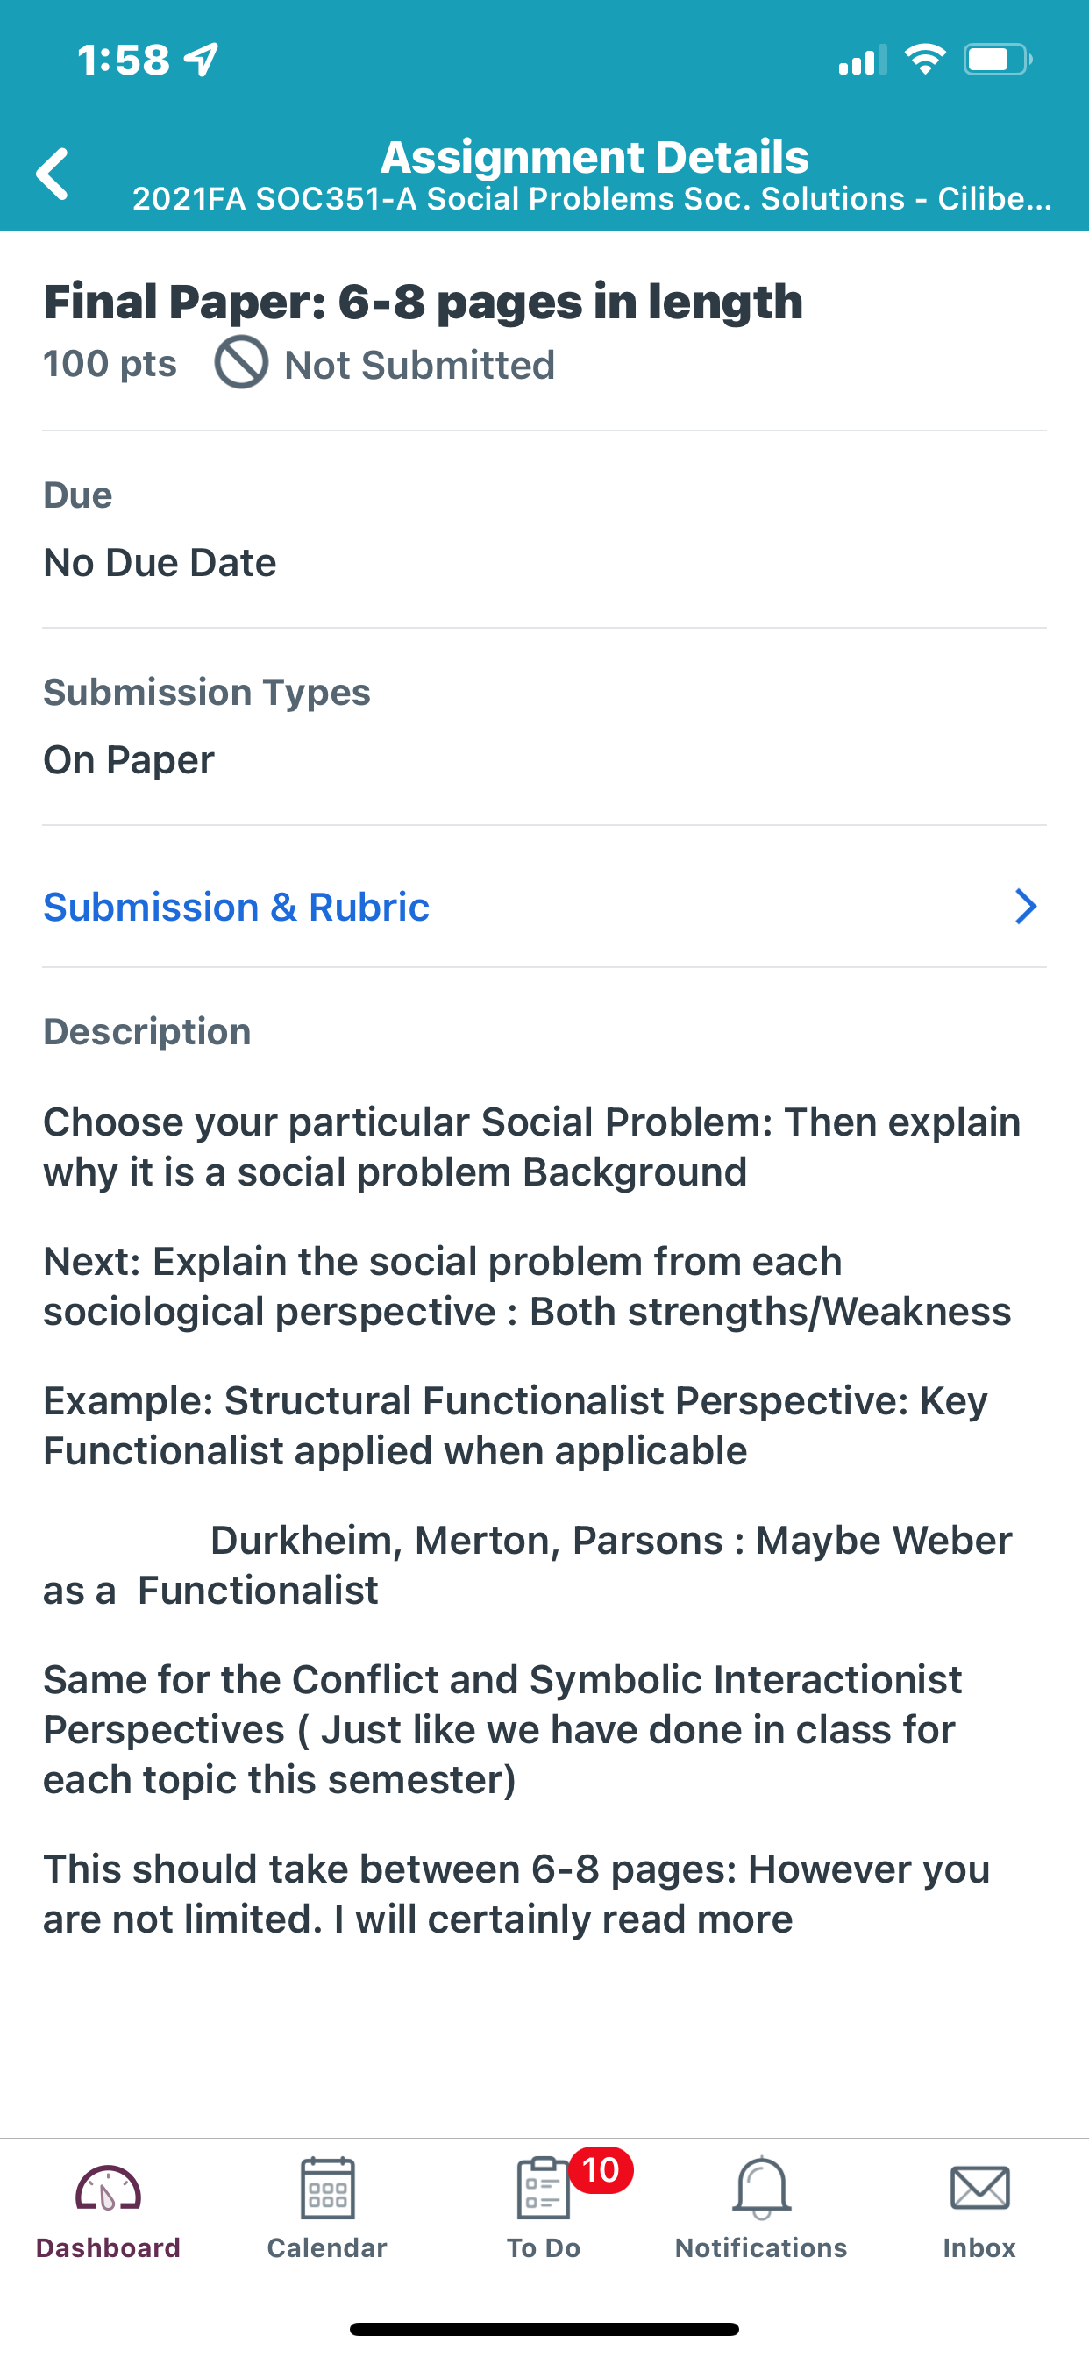Tap the course name subtitle
Viewport: 1089px width, 2357px height.
tap(591, 198)
